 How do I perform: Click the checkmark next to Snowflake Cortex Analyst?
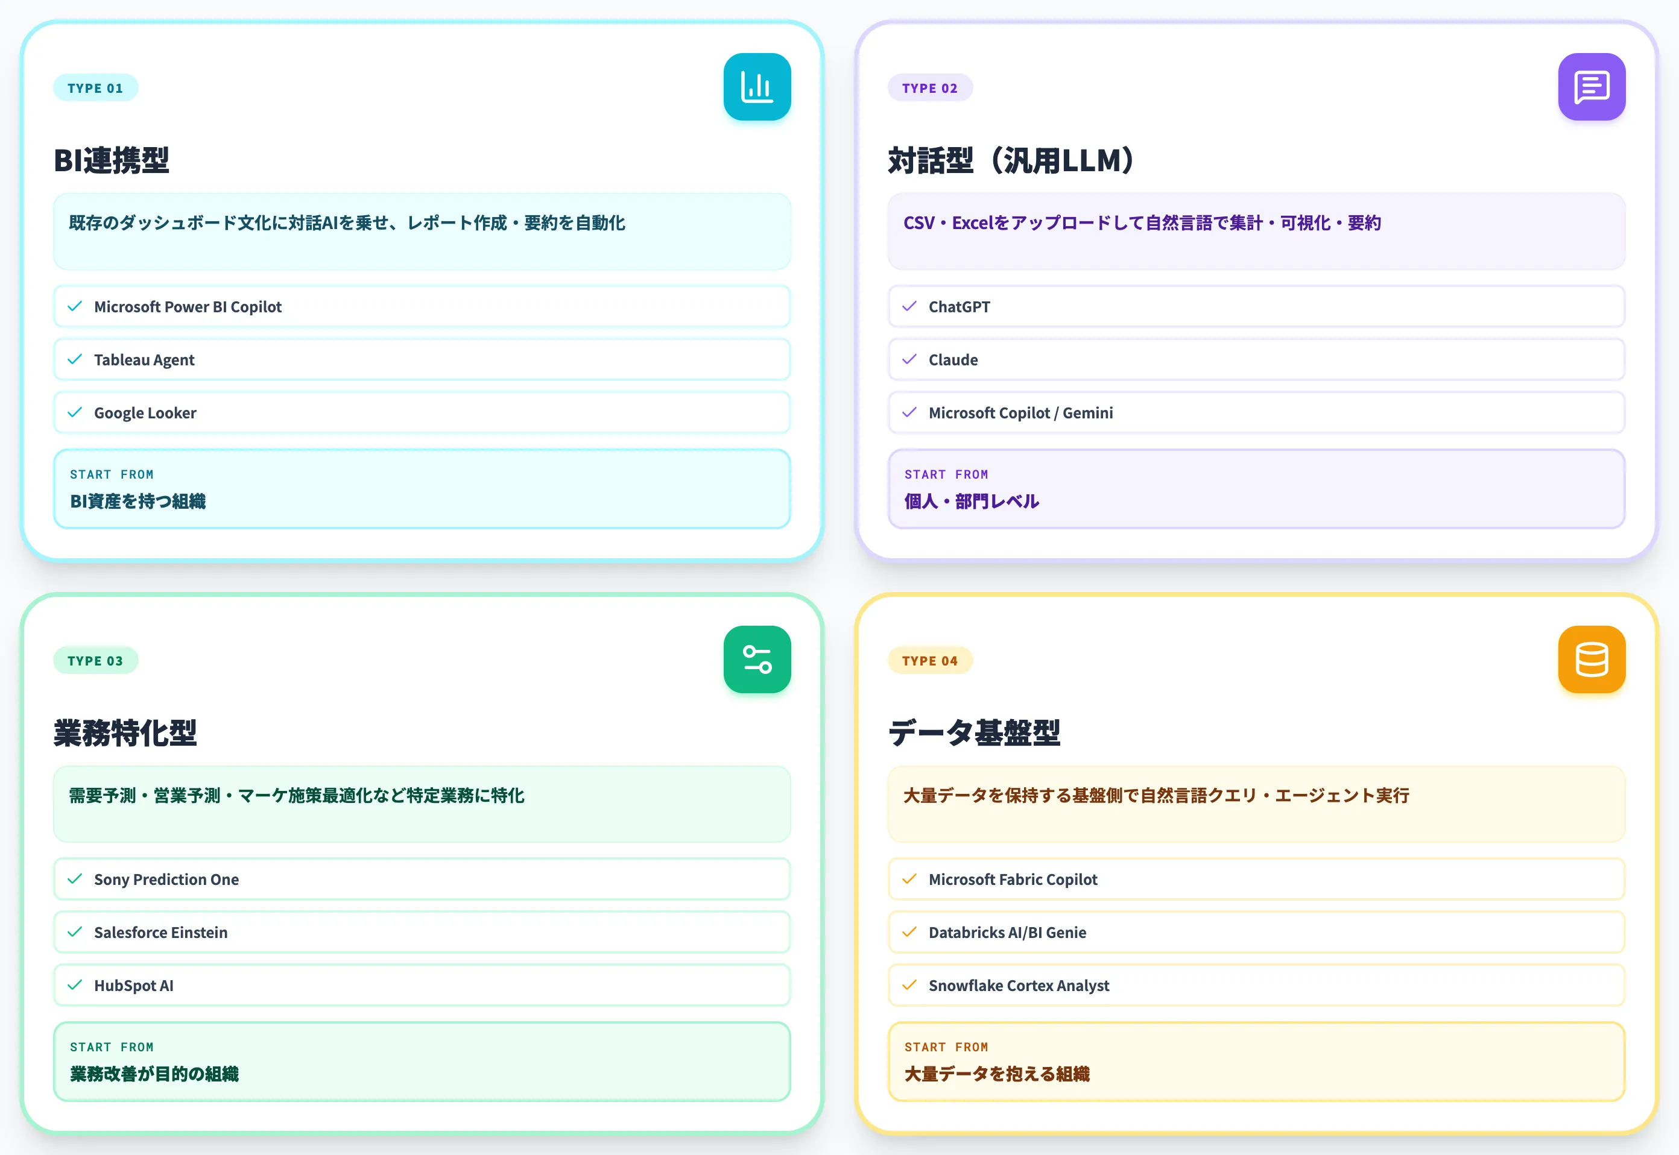(909, 985)
